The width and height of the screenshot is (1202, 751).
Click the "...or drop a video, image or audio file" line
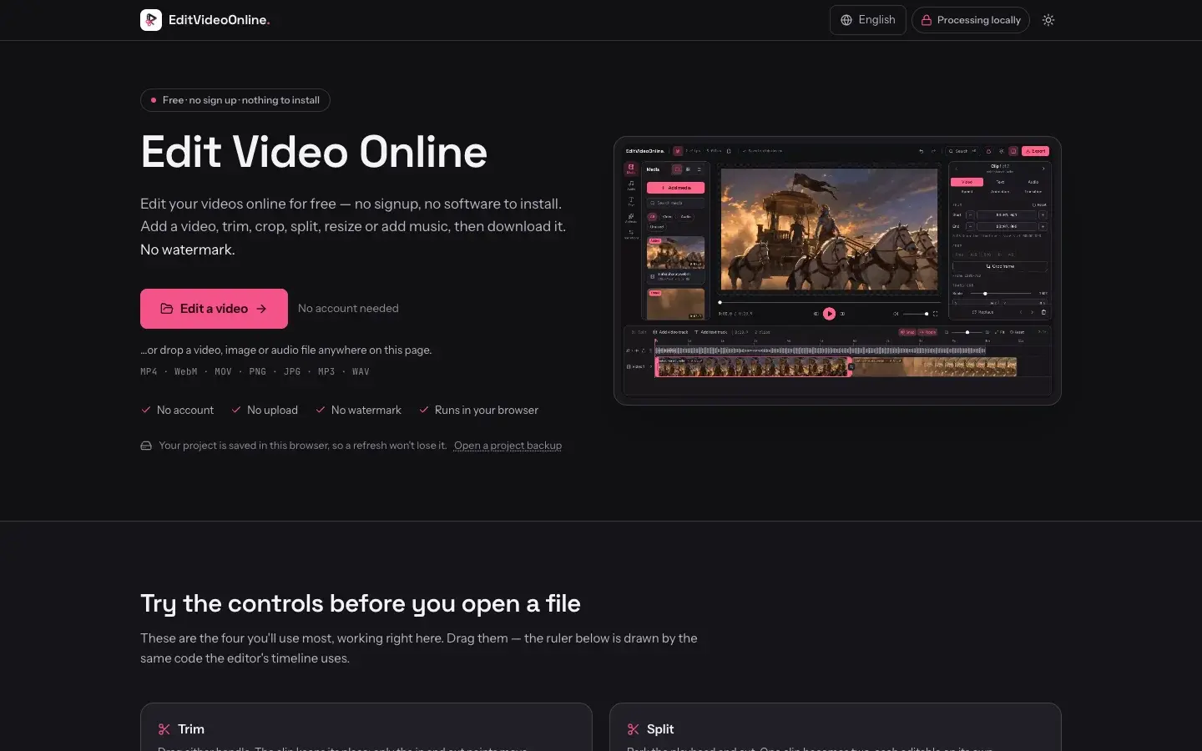(x=286, y=350)
